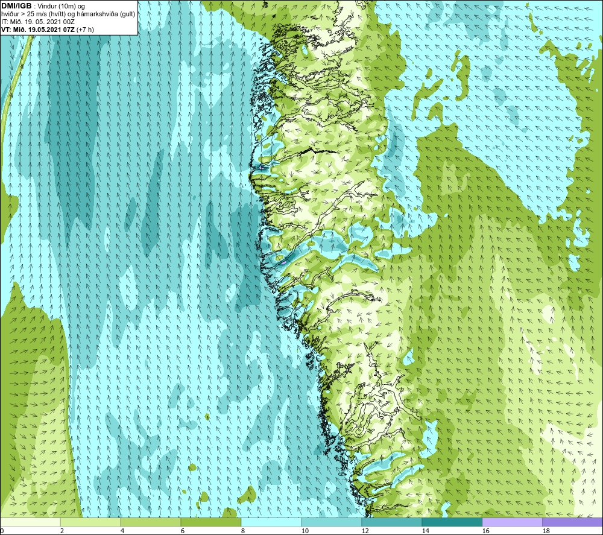Click the "hviður > 25 m/s (hvítt)" line
This screenshot has width=603, height=535.
click(x=33, y=14)
